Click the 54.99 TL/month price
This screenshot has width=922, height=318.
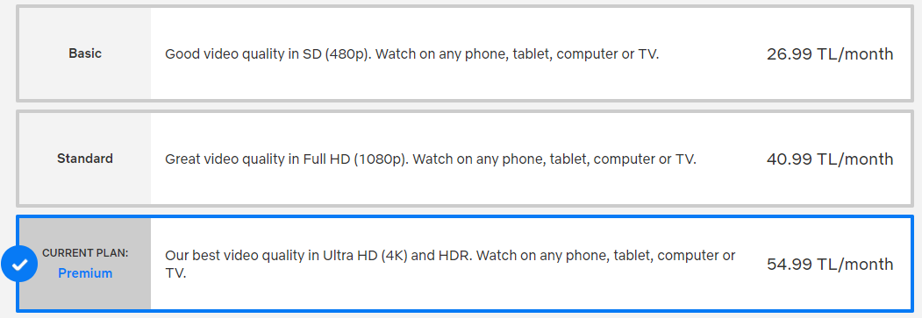click(830, 265)
